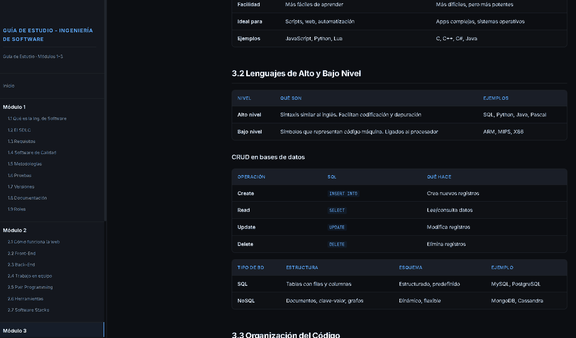Screen dimensions: 576x338
Task: Click the ARM, MIPS, X86 cell
Action: (x=503, y=132)
